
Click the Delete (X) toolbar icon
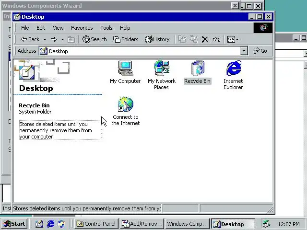pyautogui.click(x=205, y=39)
